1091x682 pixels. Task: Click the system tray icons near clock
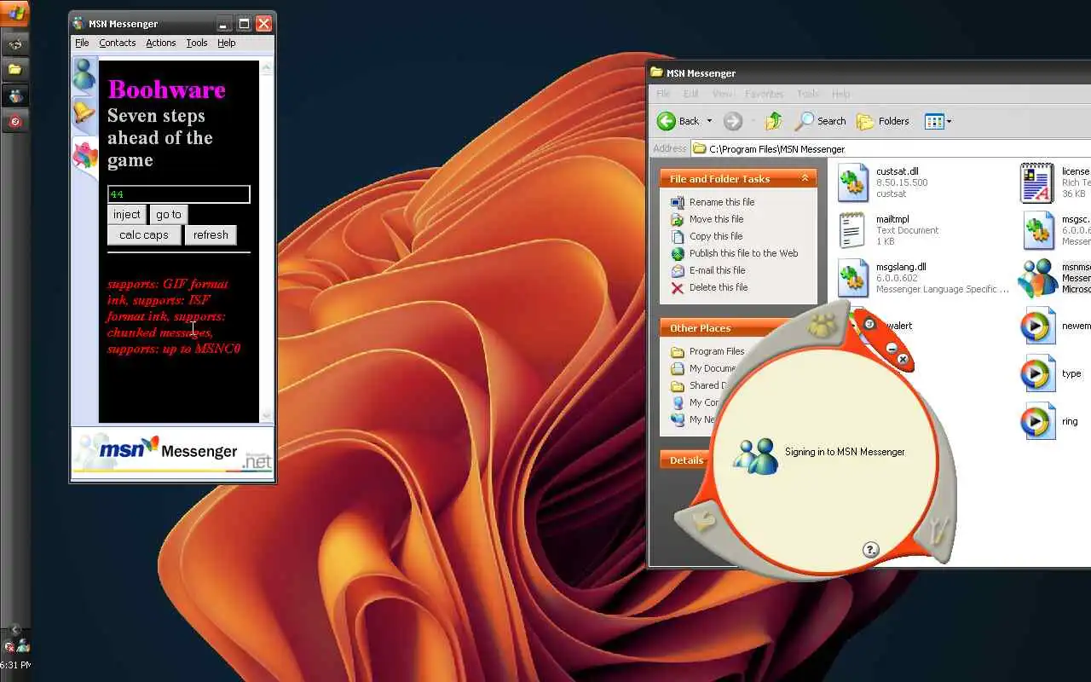click(15, 646)
